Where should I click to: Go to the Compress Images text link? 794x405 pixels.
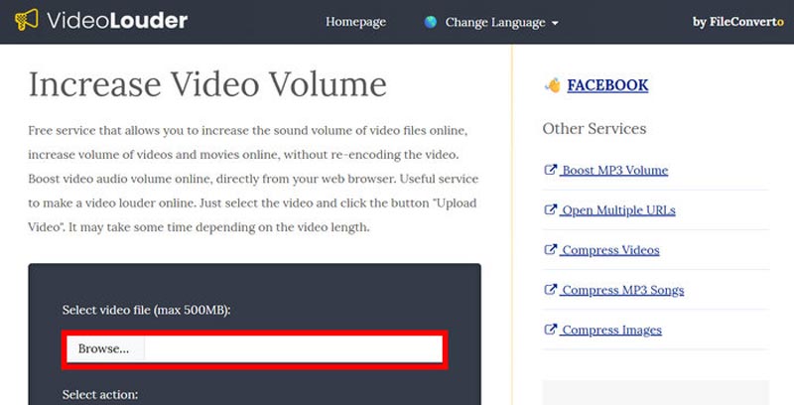click(611, 330)
